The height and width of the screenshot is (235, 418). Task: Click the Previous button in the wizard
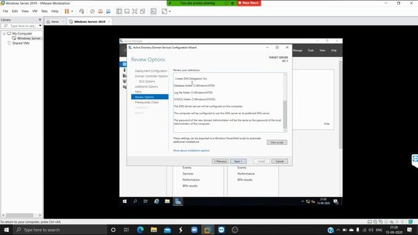coord(220,161)
